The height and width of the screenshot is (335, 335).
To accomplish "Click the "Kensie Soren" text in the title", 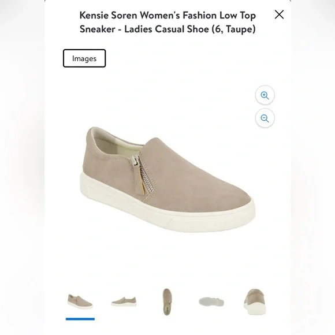I will (109, 16).
